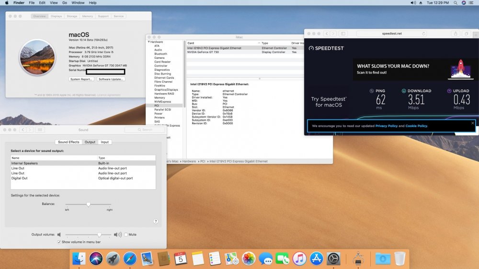Sort by the Card column header

223,43
